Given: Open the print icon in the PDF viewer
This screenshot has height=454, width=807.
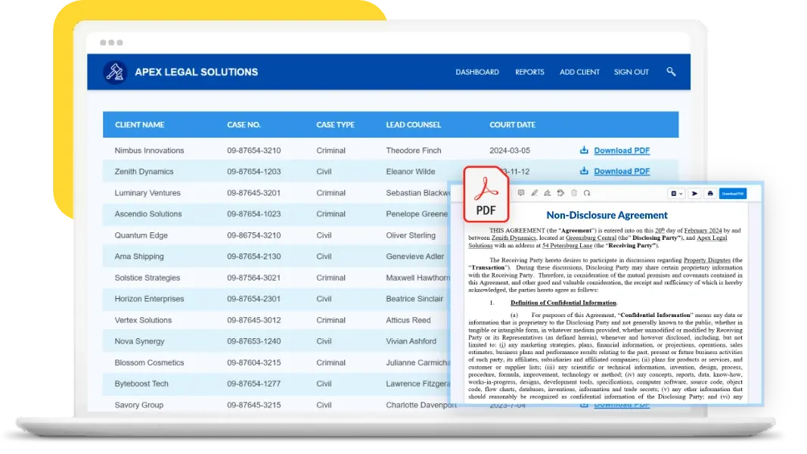Looking at the screenshot, I should click(x=710, y=193).
